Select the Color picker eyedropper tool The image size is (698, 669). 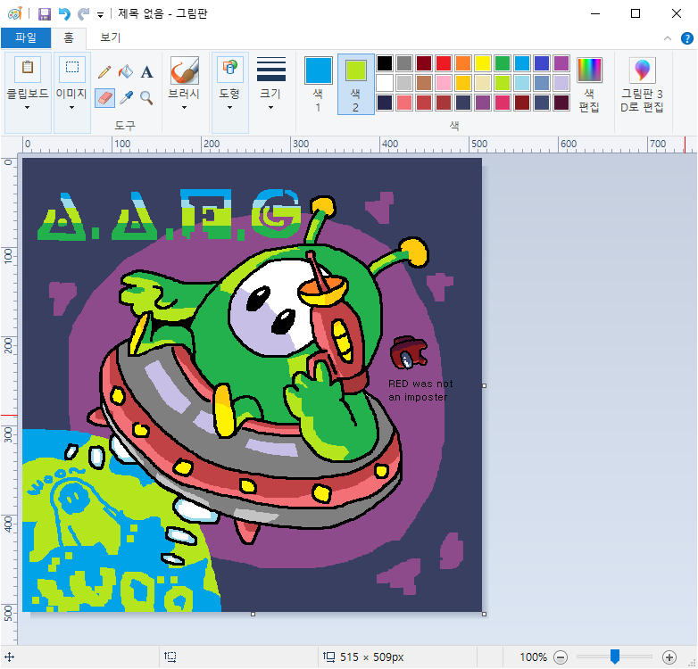pos(126,97)
